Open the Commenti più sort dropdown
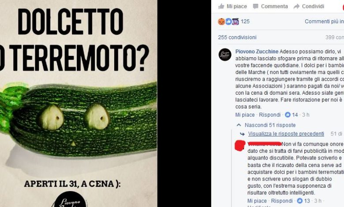344x207 pixels. (324, 22)
